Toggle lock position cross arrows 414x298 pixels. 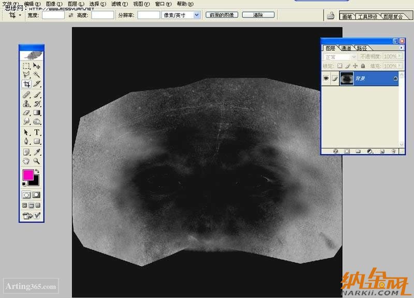[x=355, y=66]
